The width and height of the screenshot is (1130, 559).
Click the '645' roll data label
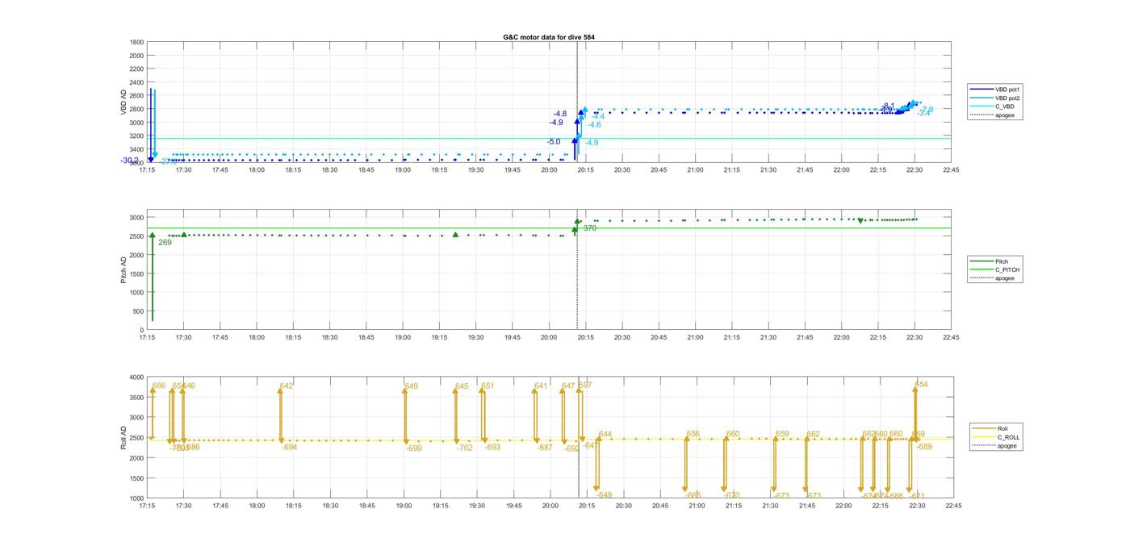tap(462, 386)
